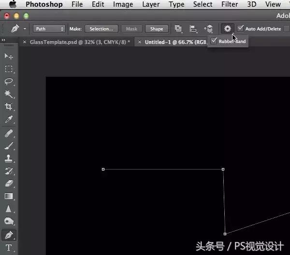
Task: Open the Edit menu
Action: [x=98, y=4]
